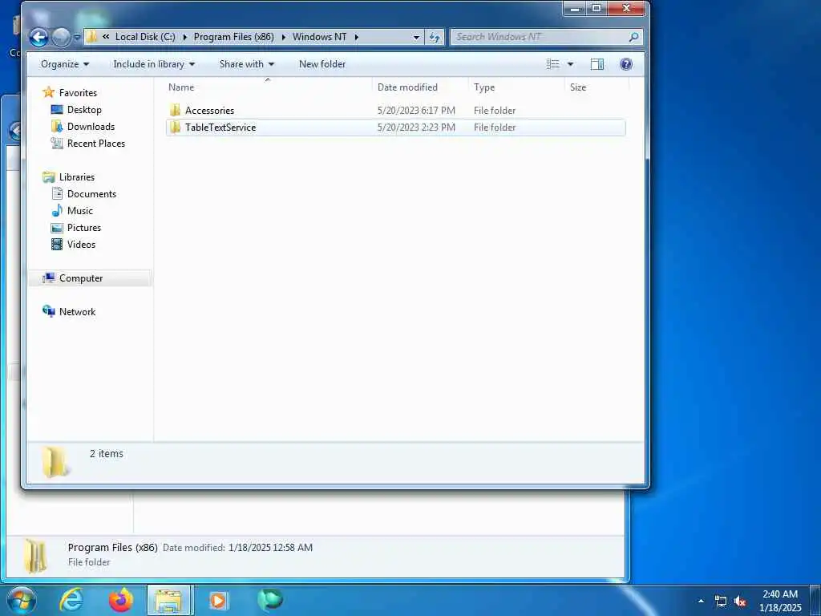This screenshot has width=821, height=616.
Task: Open the Videos library
Action: (x=81, y=244)
